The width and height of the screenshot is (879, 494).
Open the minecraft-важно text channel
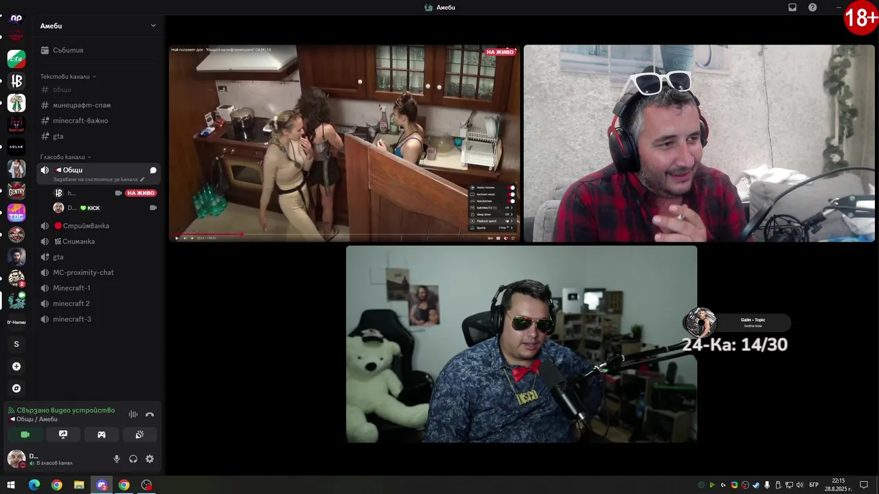[x=99, y=121]
